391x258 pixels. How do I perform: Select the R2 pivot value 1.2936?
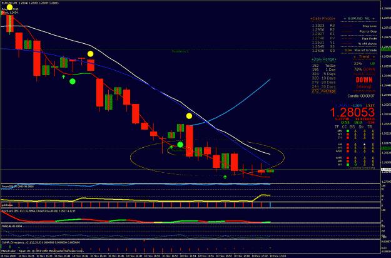318,29
